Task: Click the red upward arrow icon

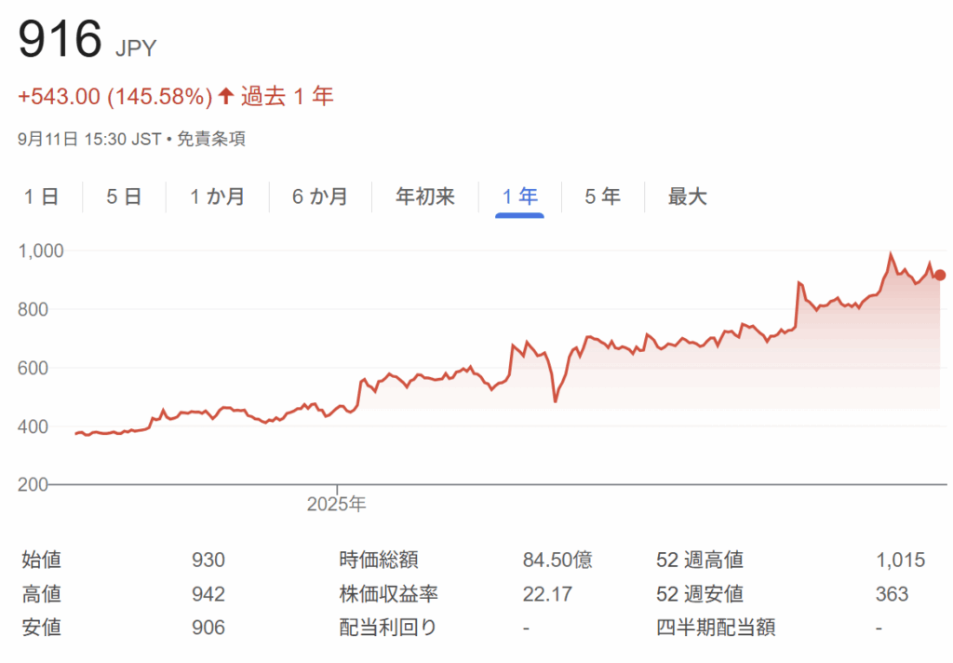Action: point(225,96)
